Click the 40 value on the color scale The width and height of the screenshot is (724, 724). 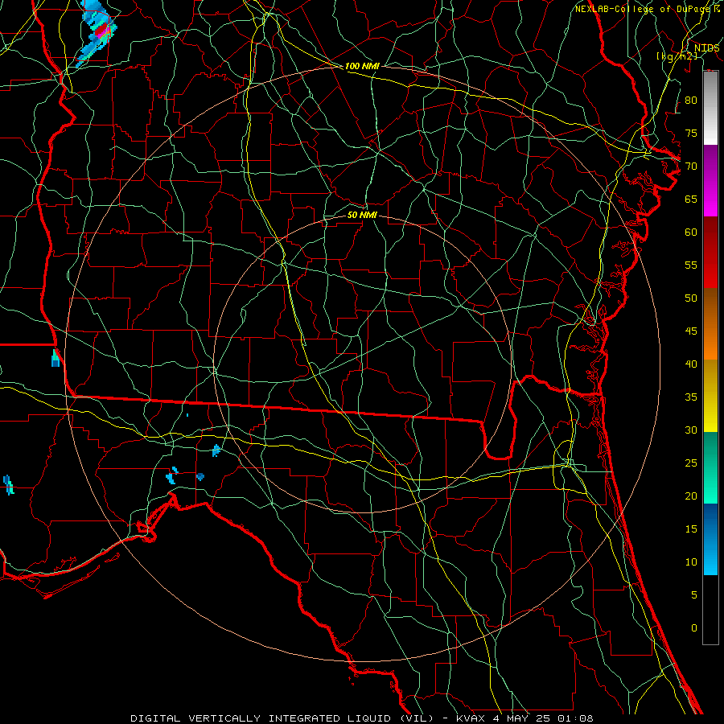click(691, 364)
